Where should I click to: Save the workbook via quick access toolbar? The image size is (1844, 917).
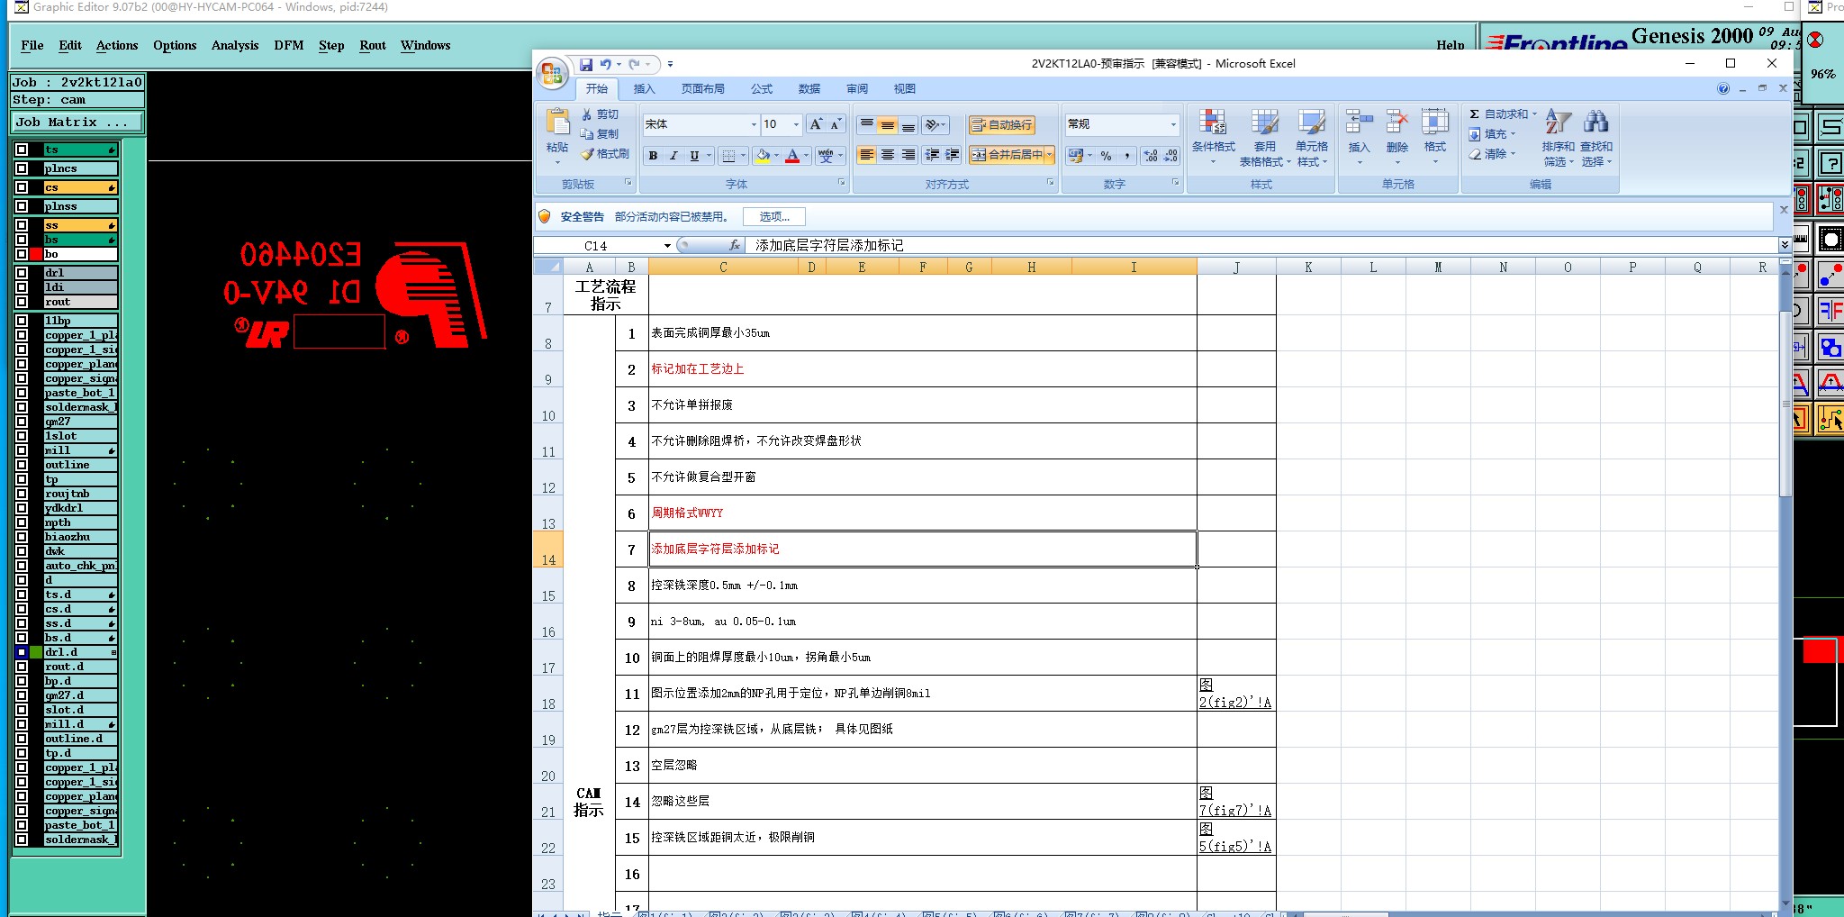click(586, 64)
